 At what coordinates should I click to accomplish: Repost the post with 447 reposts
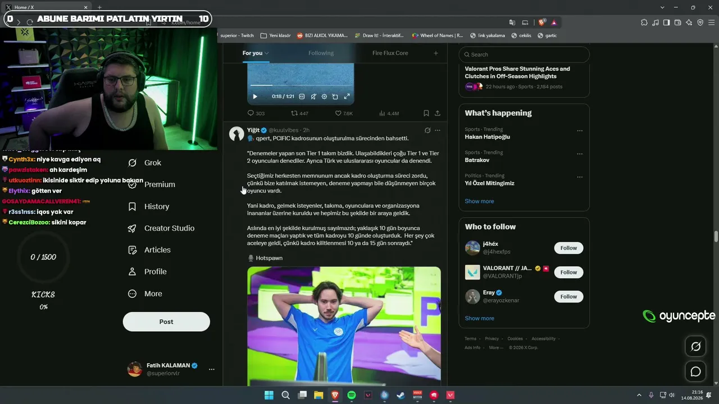pyautogui.click(x=299, y=113)
